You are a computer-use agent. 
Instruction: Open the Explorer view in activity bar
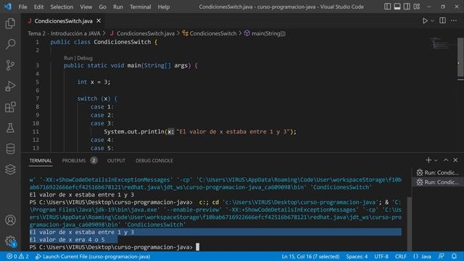coord(10,23)
